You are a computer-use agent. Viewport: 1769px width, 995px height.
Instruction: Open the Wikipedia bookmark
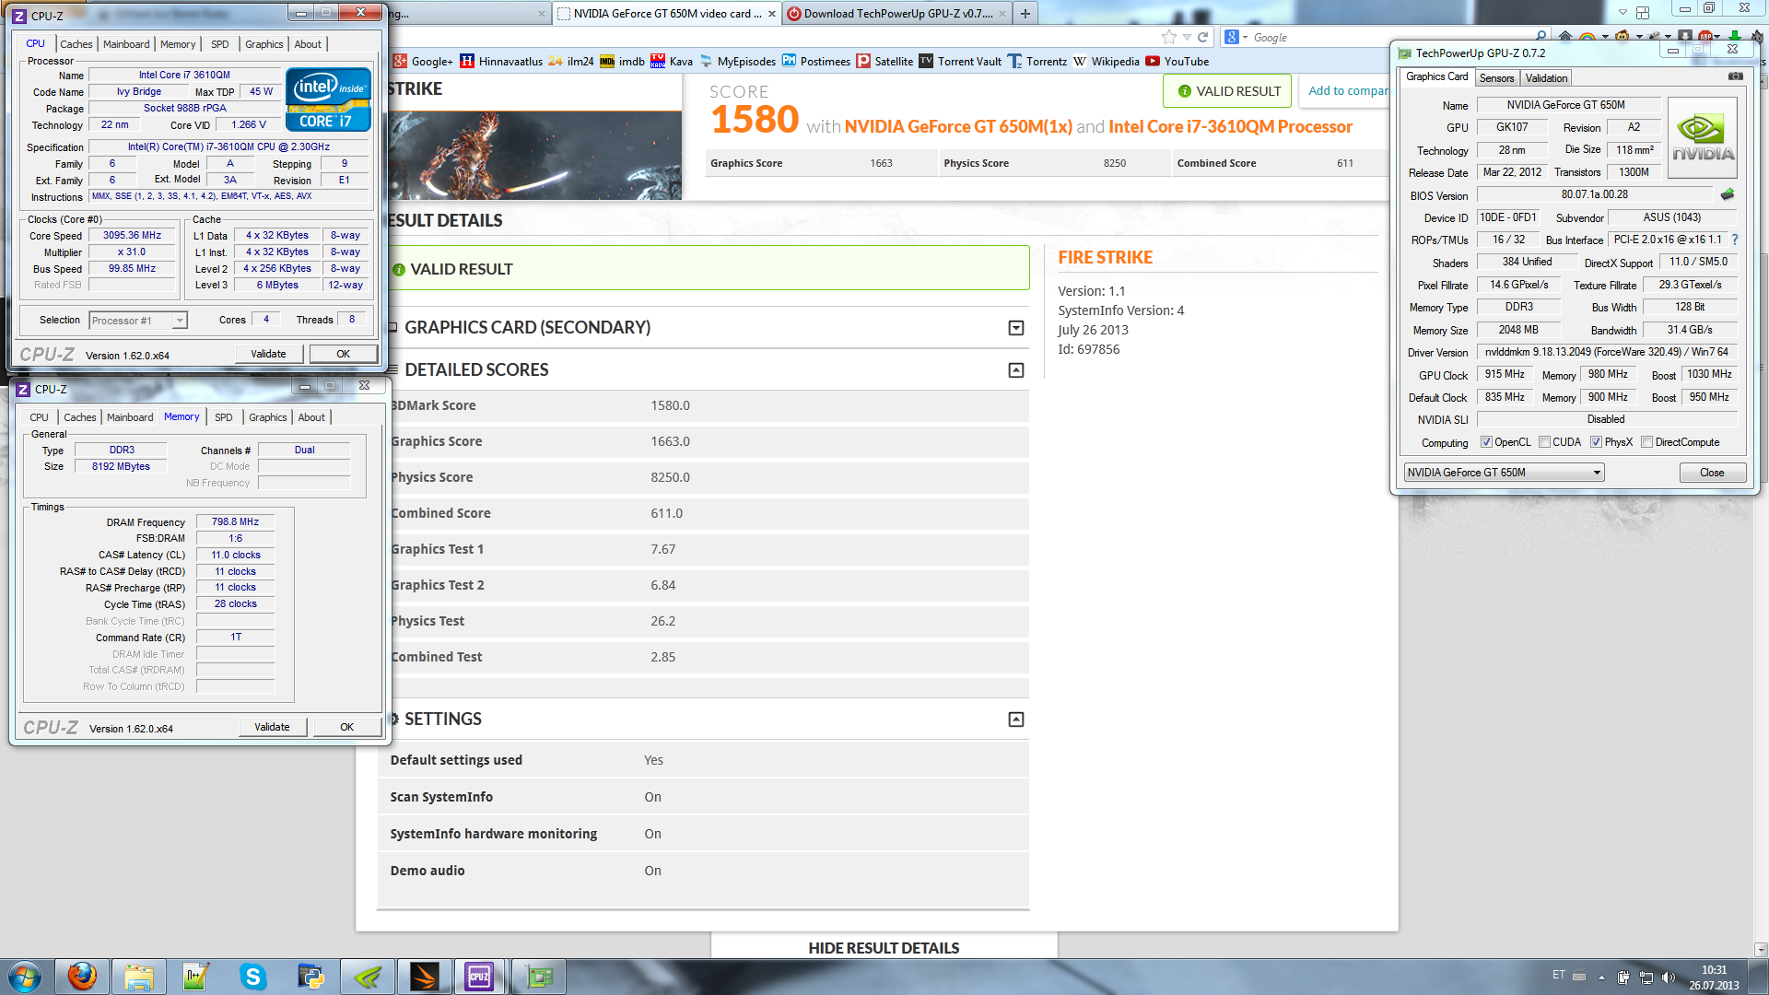(x=1106, y=62)
